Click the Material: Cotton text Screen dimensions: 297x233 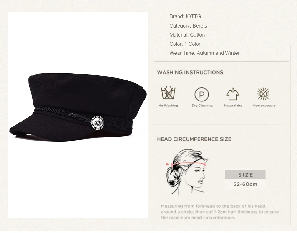(x=187, y=35)
